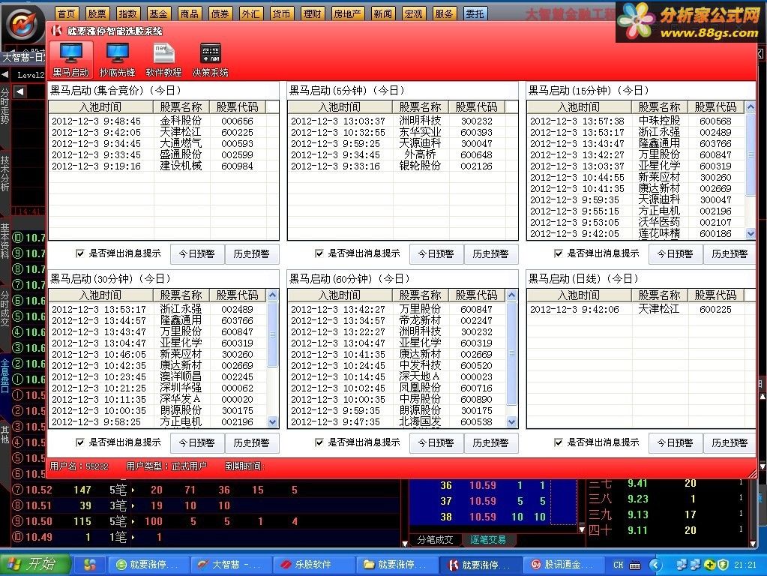Open the 新闻 menu tab
The height and width of the screenshot is (576, 767).
pyautogui.click(x=382, y=13)
